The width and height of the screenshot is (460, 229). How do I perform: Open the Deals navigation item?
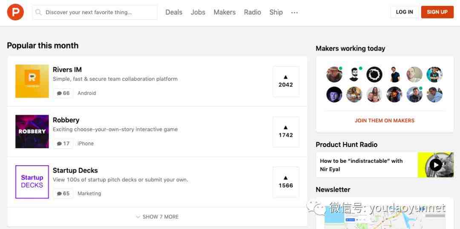[174, 12]
